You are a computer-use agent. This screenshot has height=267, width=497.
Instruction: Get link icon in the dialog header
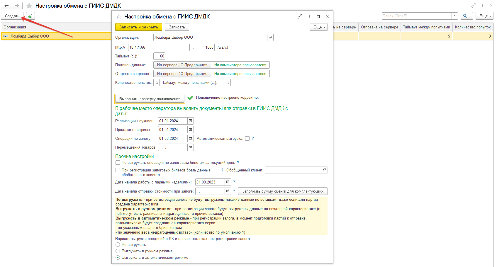[300, 16]
